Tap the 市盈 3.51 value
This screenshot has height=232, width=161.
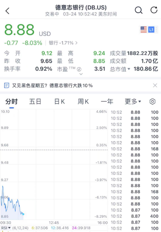(100, 69)
